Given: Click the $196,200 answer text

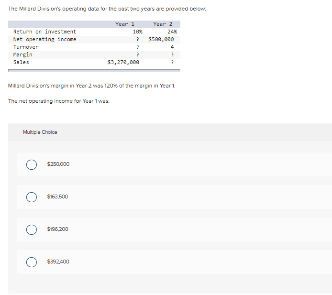Looking at the screenshot, I should [57, 229].
